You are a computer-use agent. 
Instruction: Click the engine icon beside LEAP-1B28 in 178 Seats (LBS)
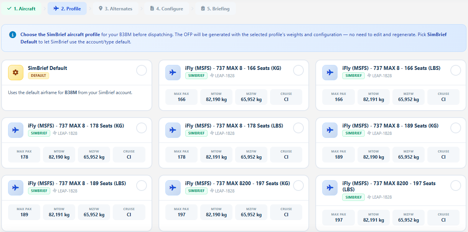[x=212, y=133]
